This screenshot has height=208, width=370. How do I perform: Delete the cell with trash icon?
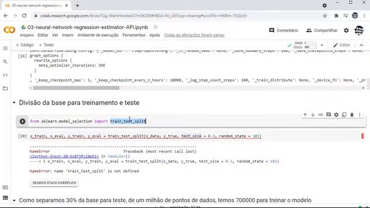[351, 114]
